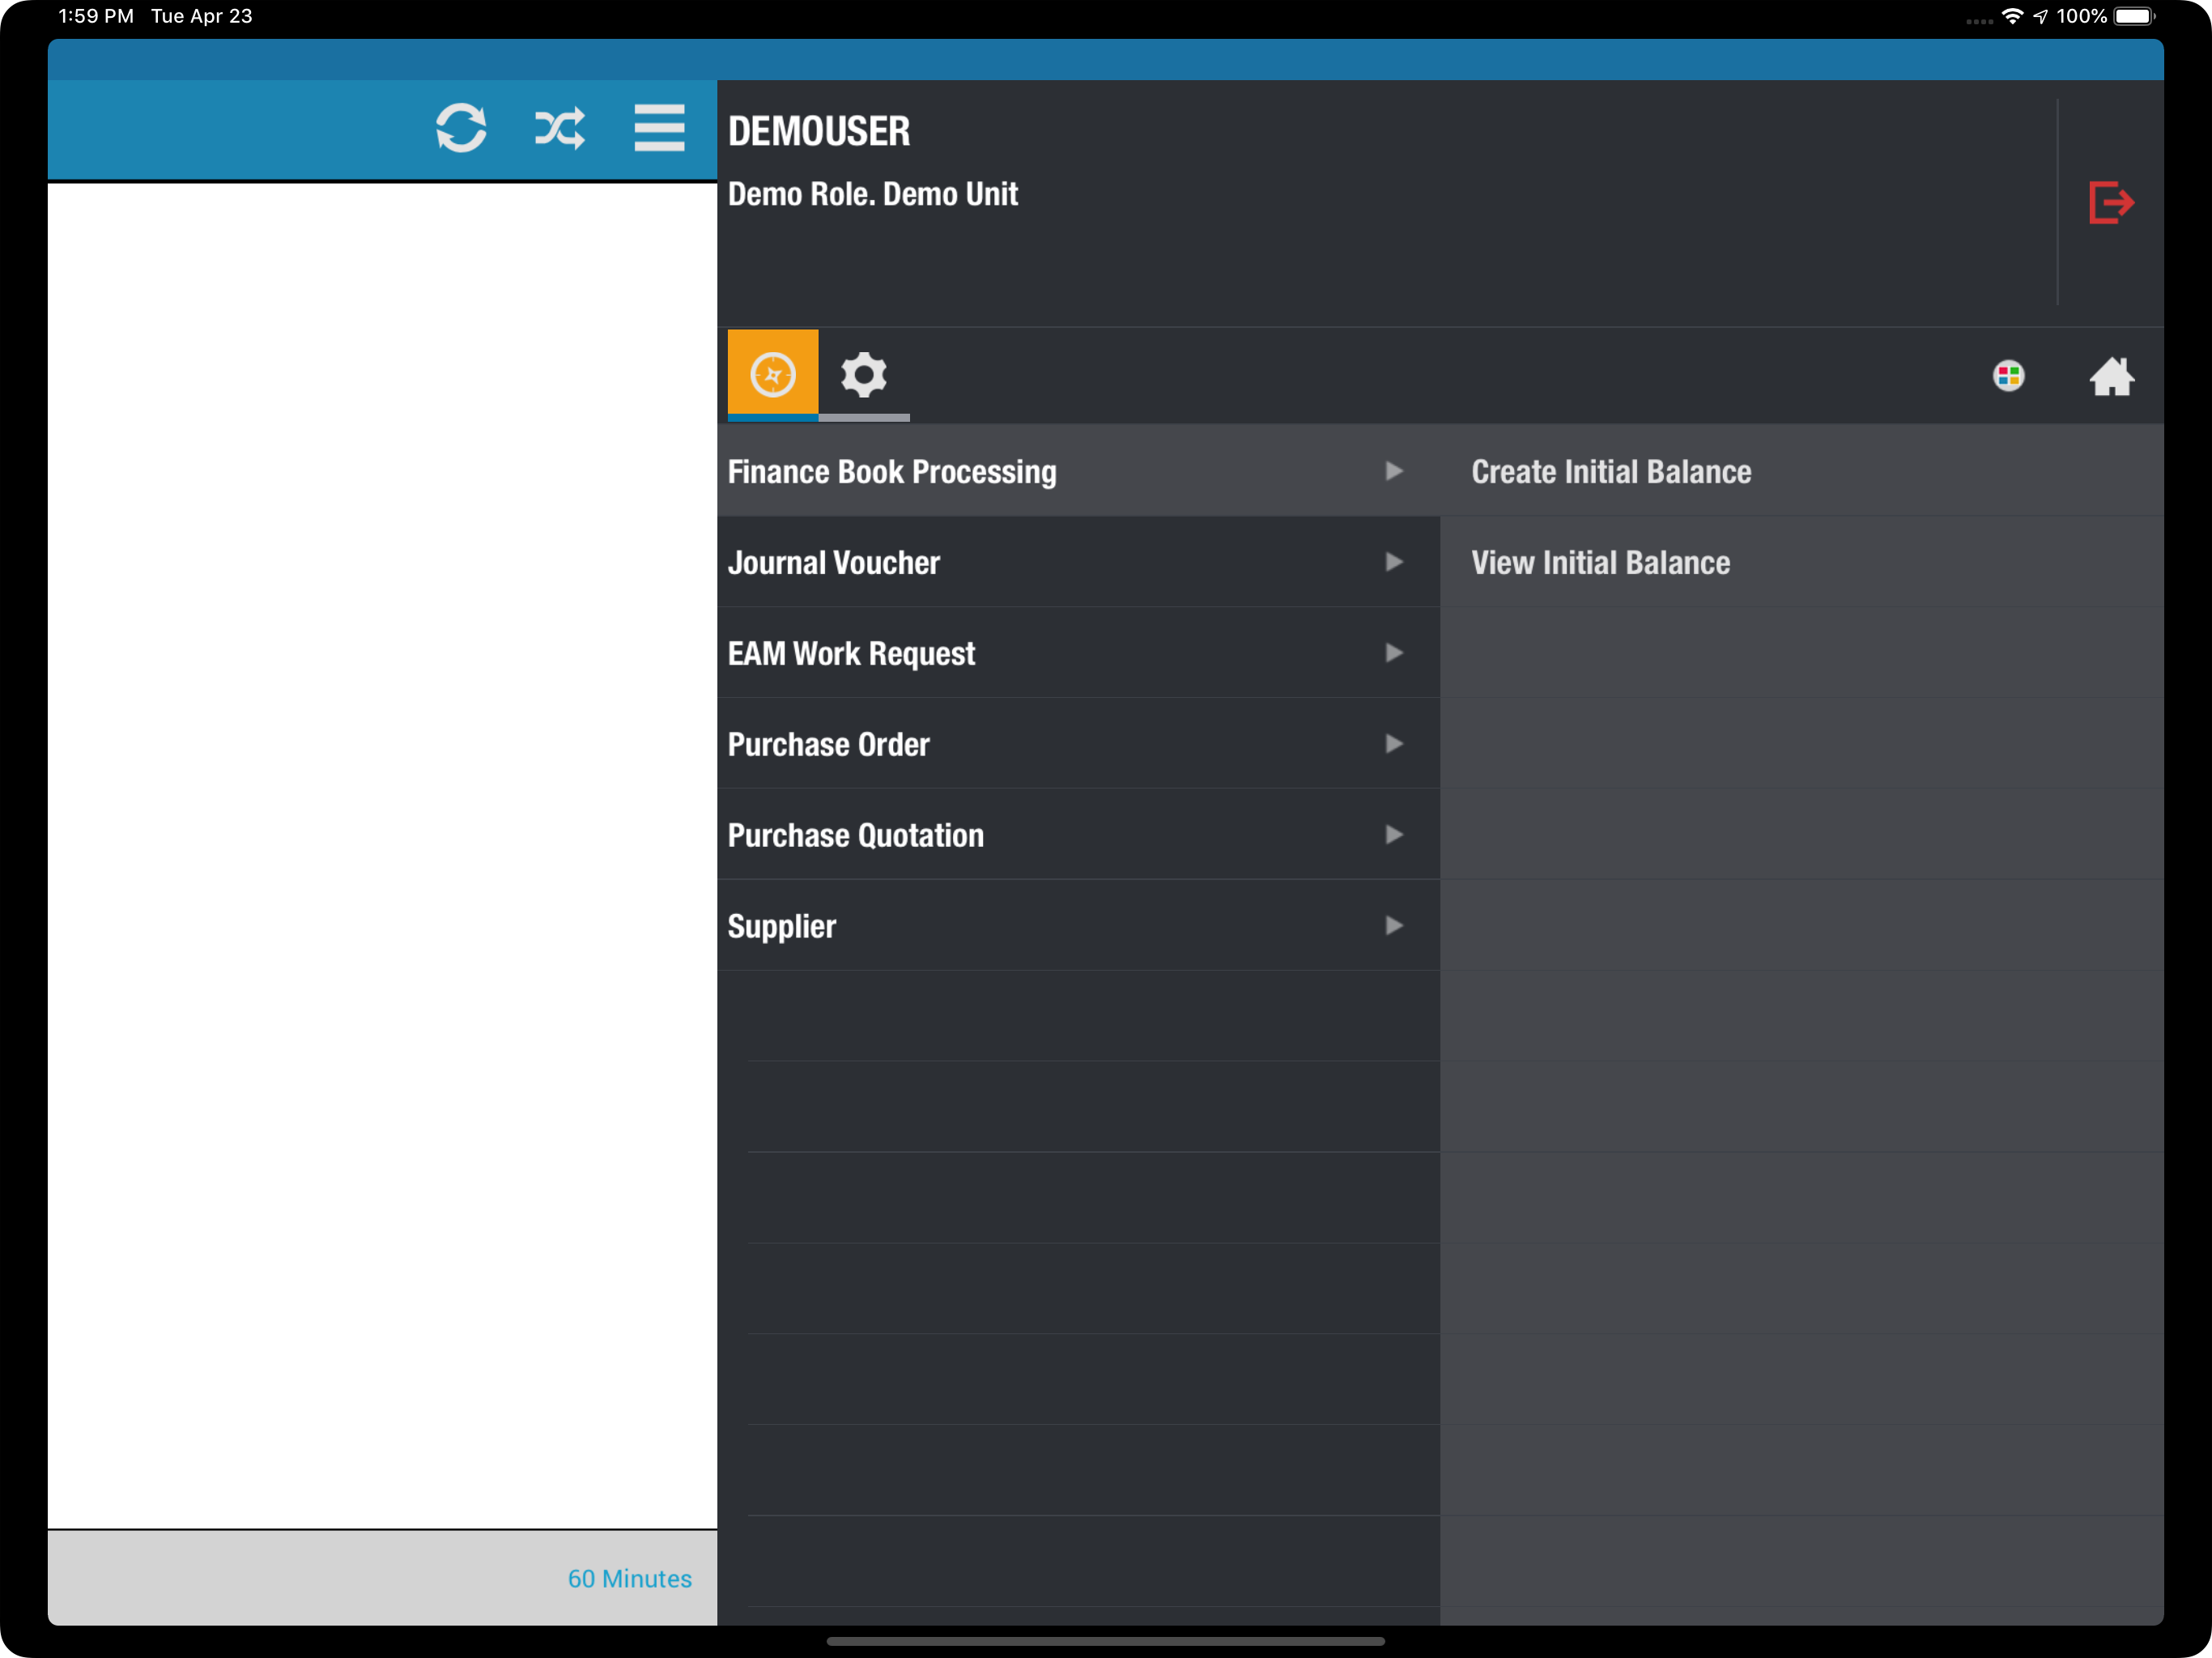This screenshot has width=2212, height=1658.
Task: Open the hamburger menu icon
Action: tap(659, 128)
